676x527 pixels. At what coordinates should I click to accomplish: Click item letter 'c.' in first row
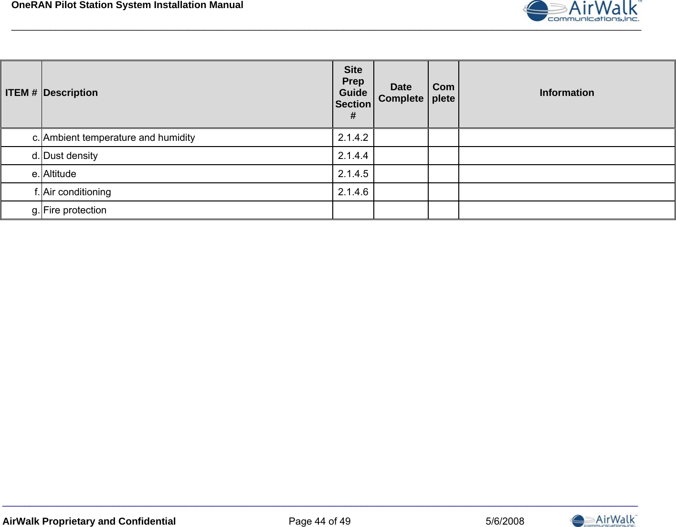click(36, 137)
